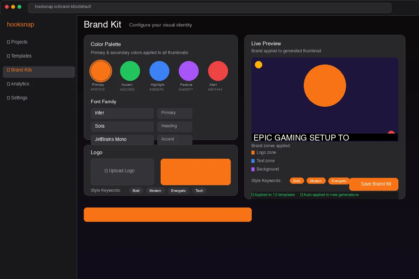Click the wide orange bar below cards
Screen dimensions: 419x279
pyautogui.click(x=168, y=214)
